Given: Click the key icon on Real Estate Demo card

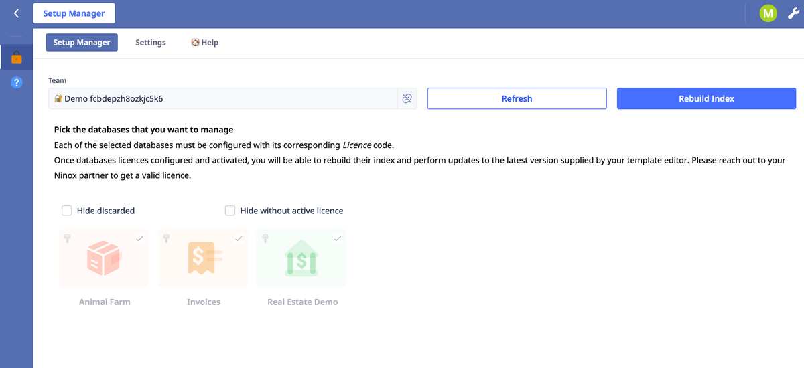Looking at the screenshot, I should click(x=265, y=238).
